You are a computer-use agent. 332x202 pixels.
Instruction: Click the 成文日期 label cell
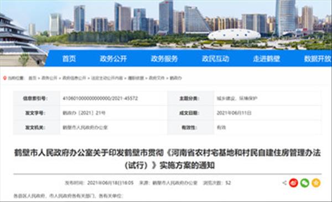(190, 113)
